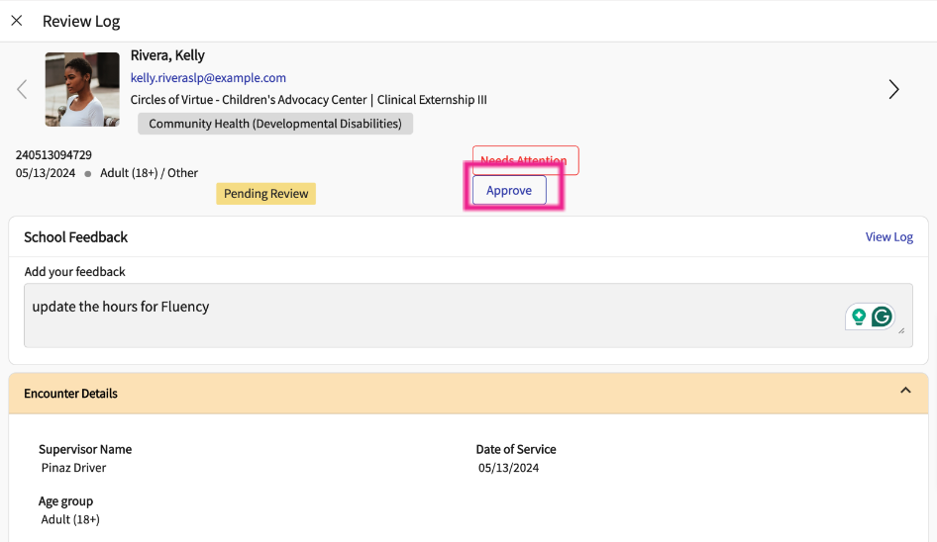Click kelly.riveraslp@example.com email link
937x542 pixels.
point(208,78)
